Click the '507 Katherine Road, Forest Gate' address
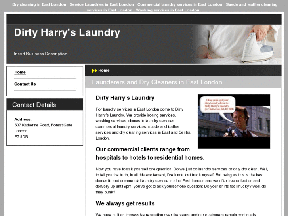This screenshot has height=216, width=288. (x=43, y=125)
